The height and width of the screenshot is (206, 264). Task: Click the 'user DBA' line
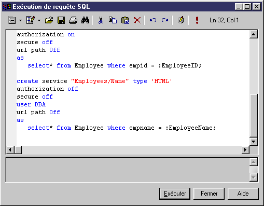(x=31, y=104)
